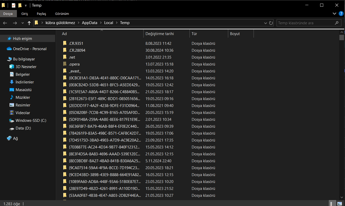This screenshot has height=206, width=345.
Task: Click the Back navigation arrow
Action: pos(5,23)
